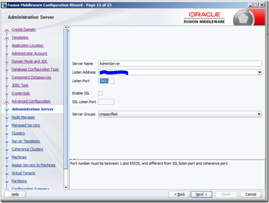Viewport: 269px width, 203px height.
Task: Minimize the Configuration Wizard window
Action: 251,5
